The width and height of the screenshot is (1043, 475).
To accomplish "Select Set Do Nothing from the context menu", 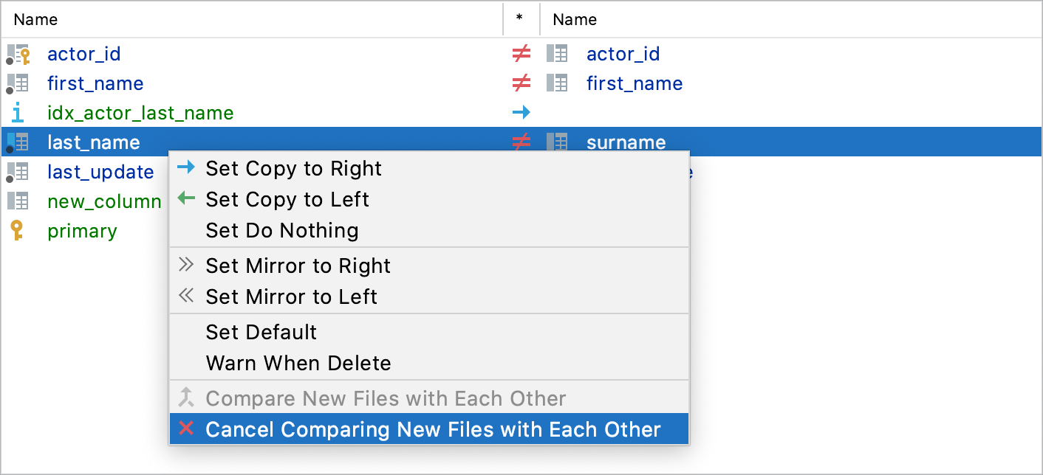I will pos(284,230).
